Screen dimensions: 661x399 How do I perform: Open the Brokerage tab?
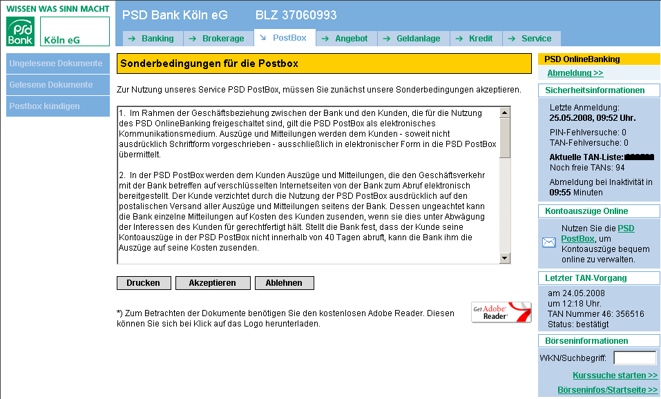[x=218, y=39]
